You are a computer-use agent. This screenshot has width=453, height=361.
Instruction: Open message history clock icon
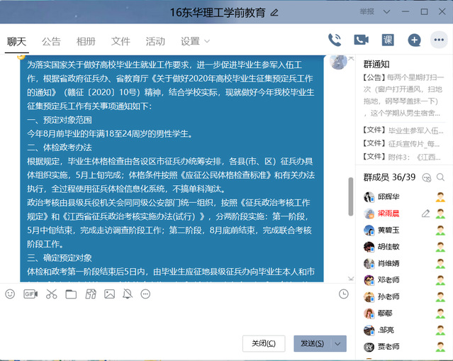point(344,294)
